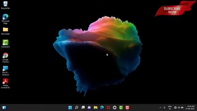197x111 pixels.
Task: Click the volume speaker tray icon
Action: tap(179, 108)
